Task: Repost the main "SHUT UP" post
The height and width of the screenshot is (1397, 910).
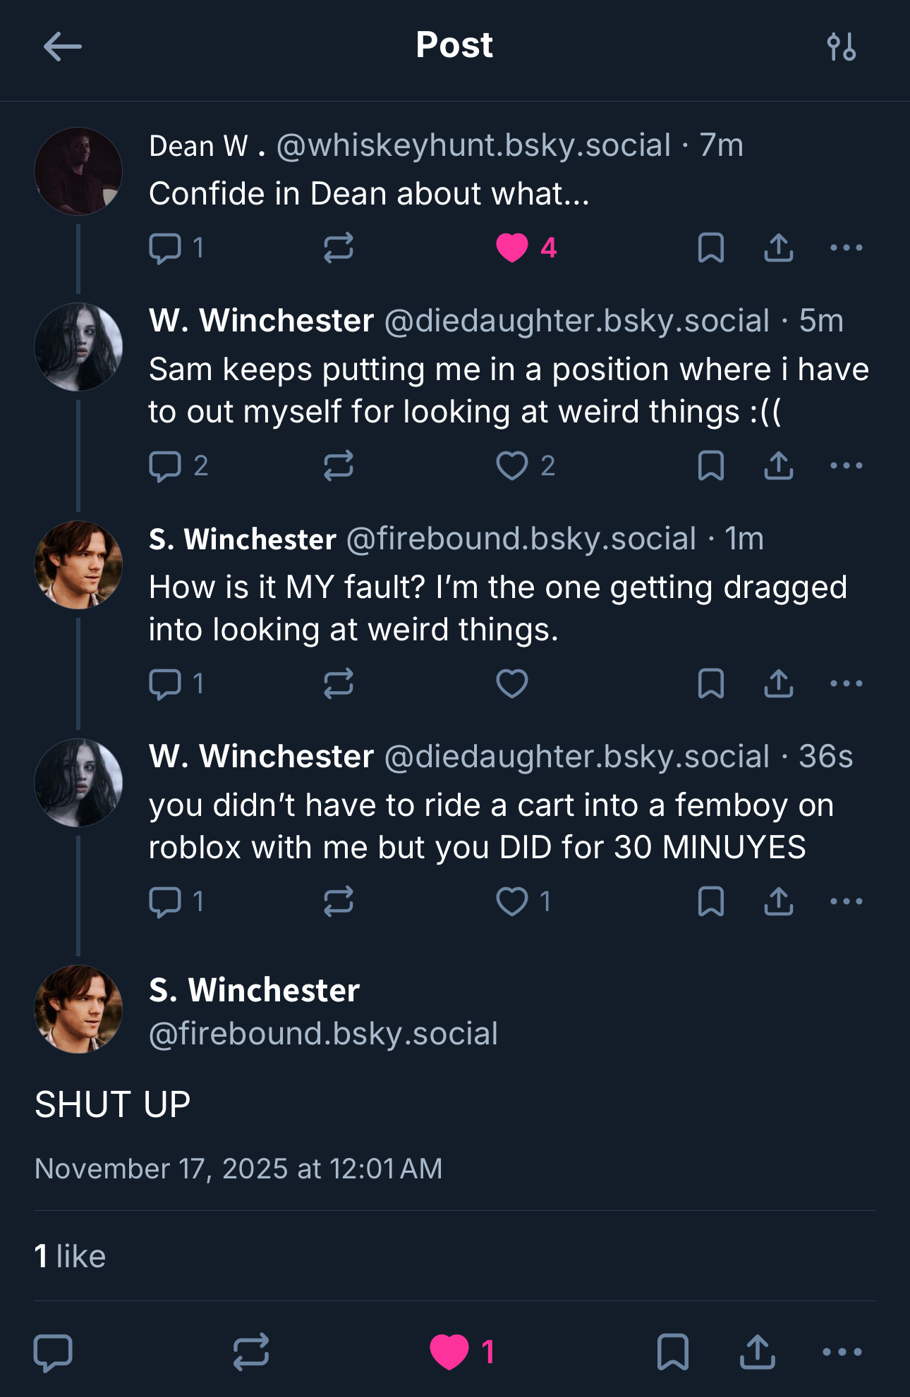Action: pyautogui.click(x=251, y=1352)
